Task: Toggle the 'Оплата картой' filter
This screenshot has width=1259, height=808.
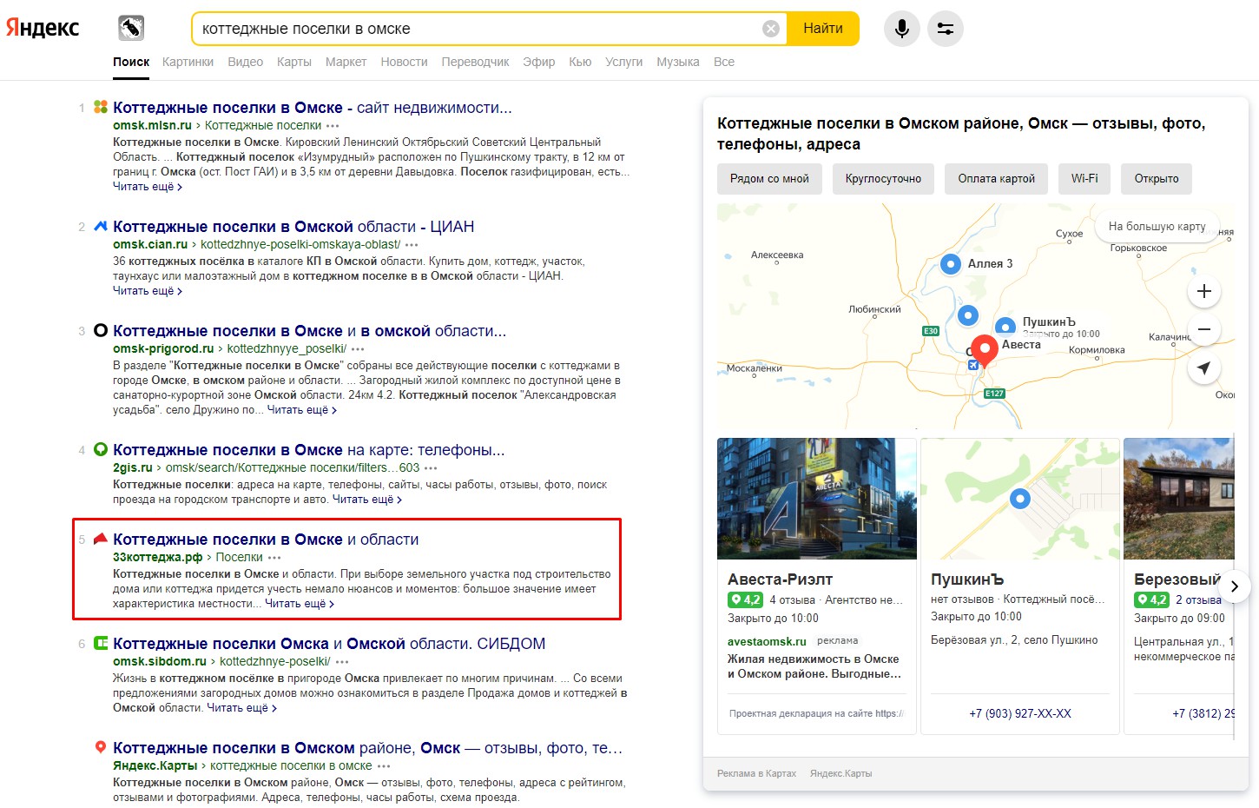Action: coord(997,179)
